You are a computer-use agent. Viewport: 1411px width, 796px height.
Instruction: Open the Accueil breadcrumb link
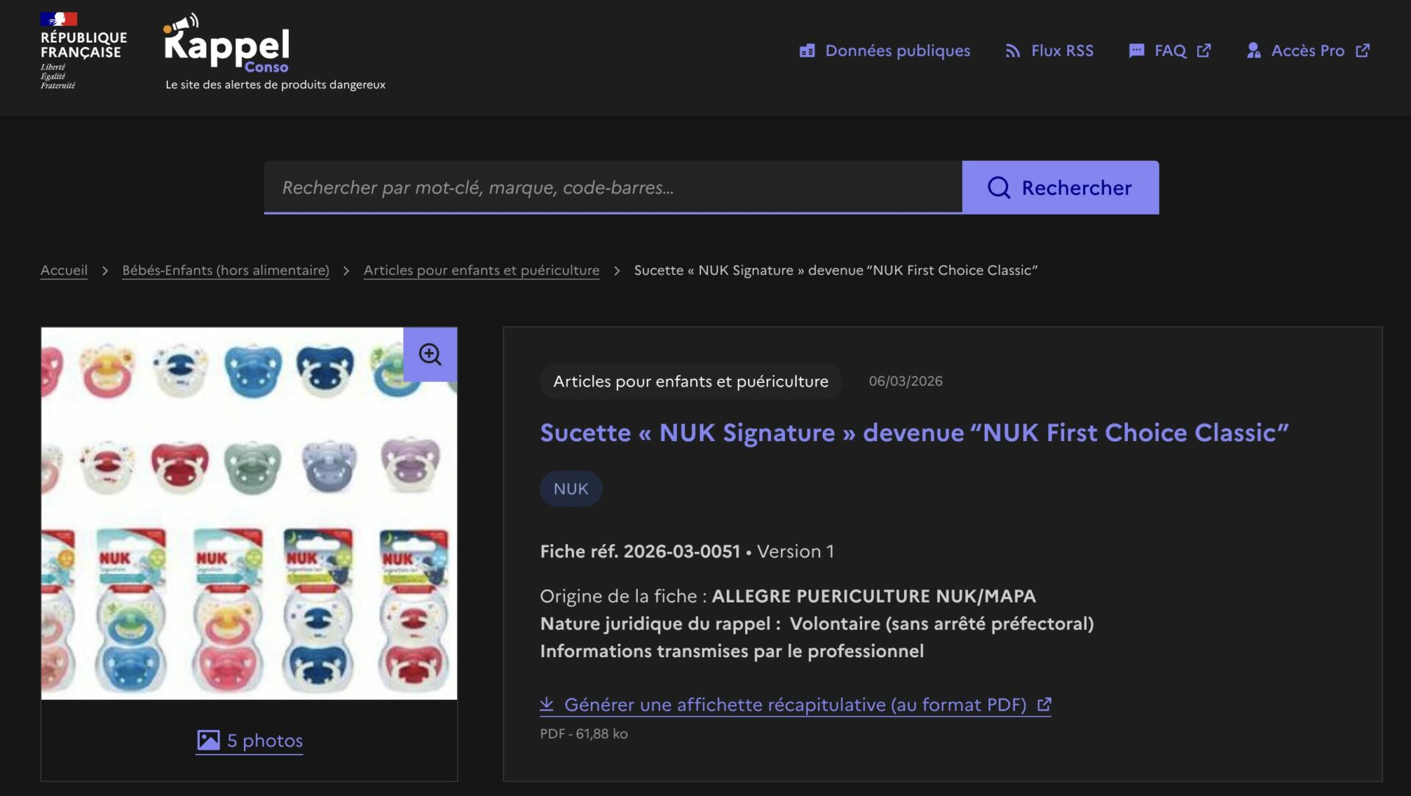pyautogui.click(x=63, y=270)
